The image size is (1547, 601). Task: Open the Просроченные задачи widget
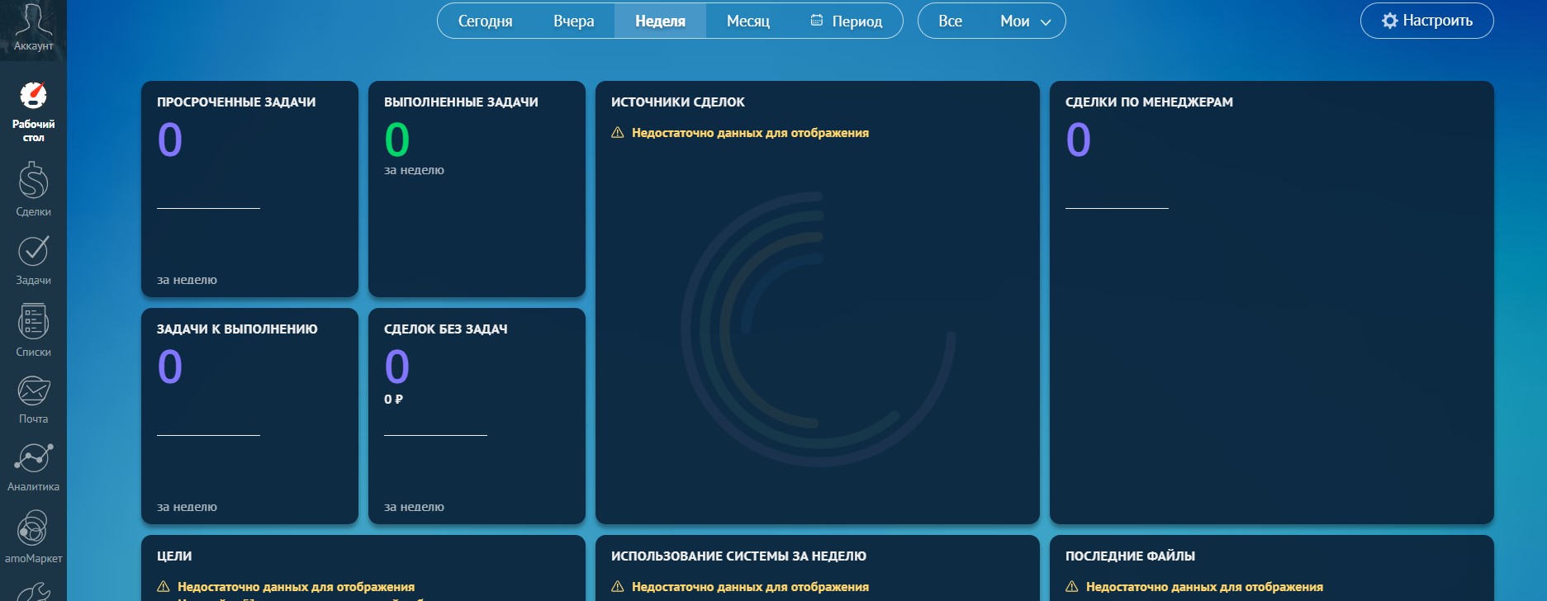click(249, 189)
